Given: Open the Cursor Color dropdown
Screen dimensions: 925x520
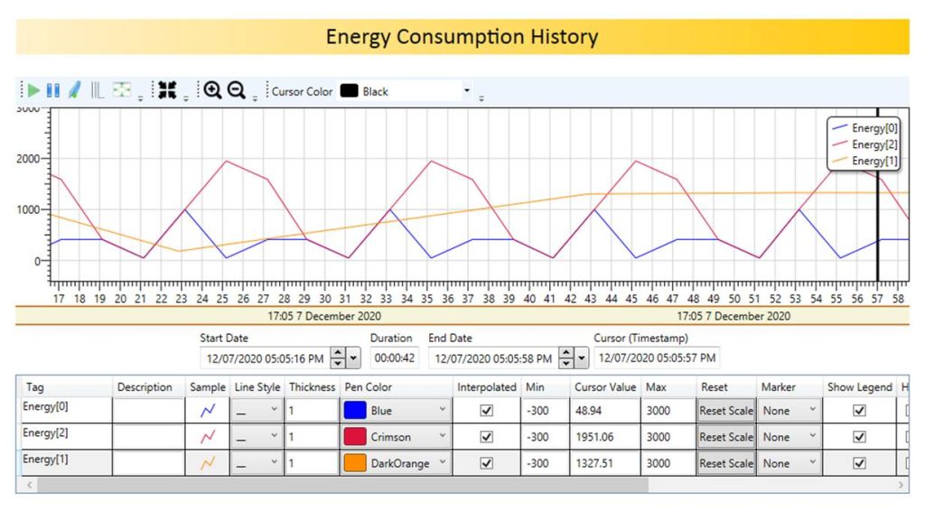Looking at the screenshot, I should click(x=467, y=91).
